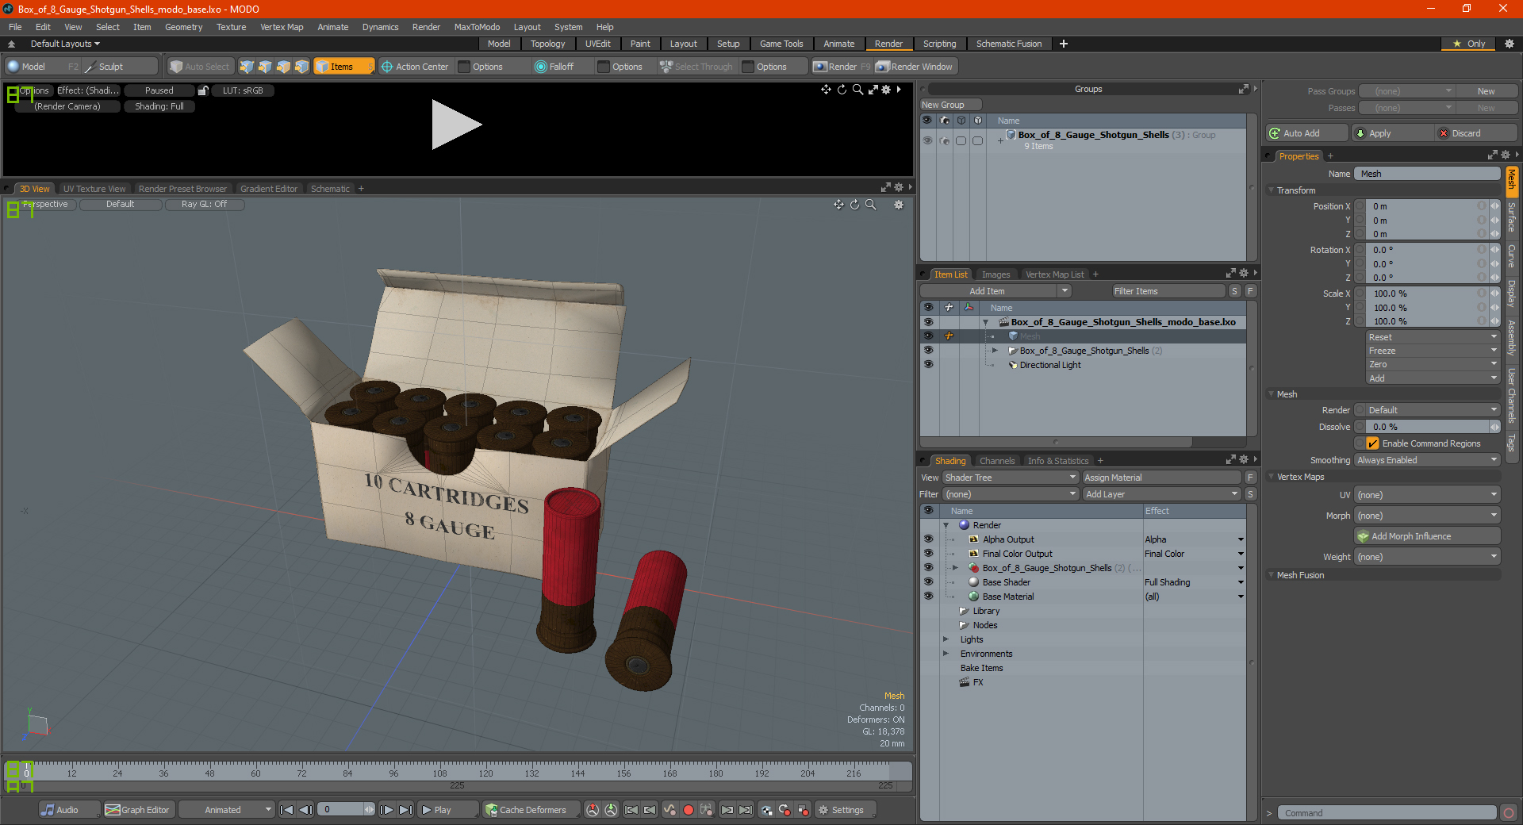Open the Smoothing Always Enabled dropdown

tap(1427, 460)
